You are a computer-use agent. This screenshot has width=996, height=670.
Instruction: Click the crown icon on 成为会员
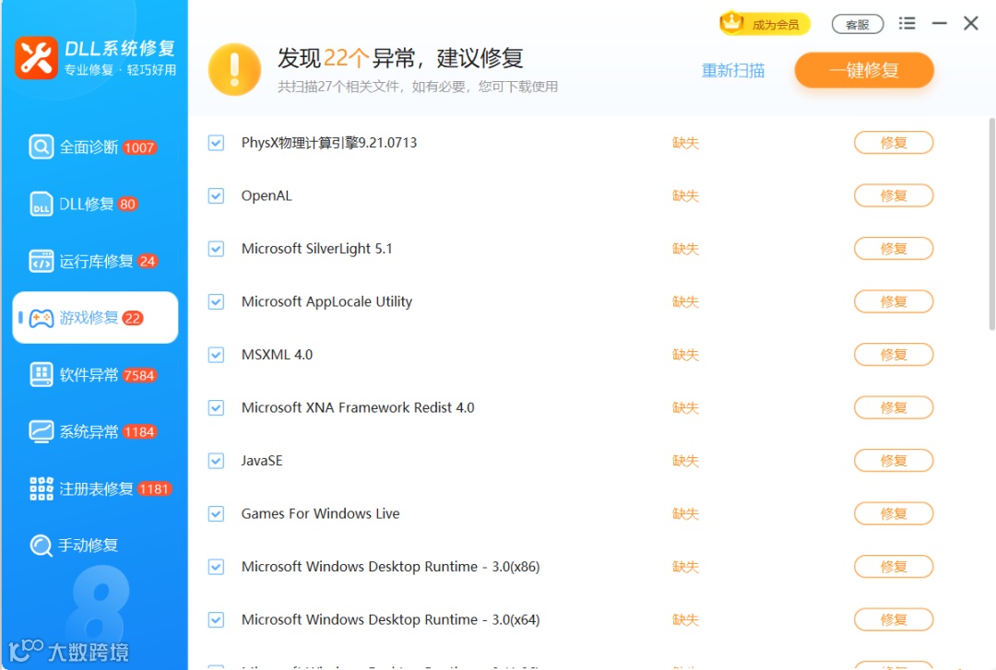[x=731, y=23]
